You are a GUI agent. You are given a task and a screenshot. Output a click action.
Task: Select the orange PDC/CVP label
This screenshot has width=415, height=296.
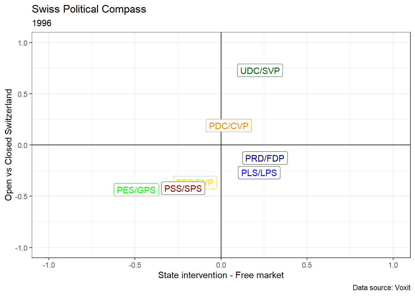[228, 126]
